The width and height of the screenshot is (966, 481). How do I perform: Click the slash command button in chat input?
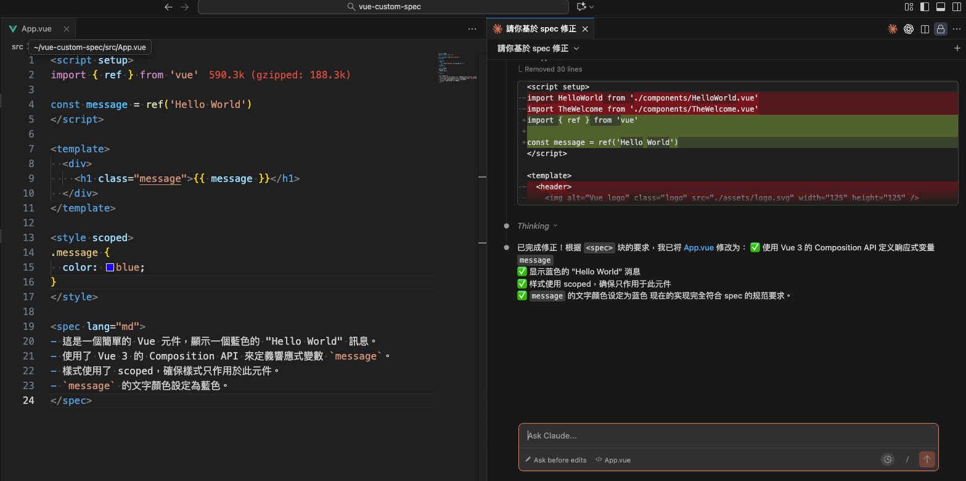point(907,459)
